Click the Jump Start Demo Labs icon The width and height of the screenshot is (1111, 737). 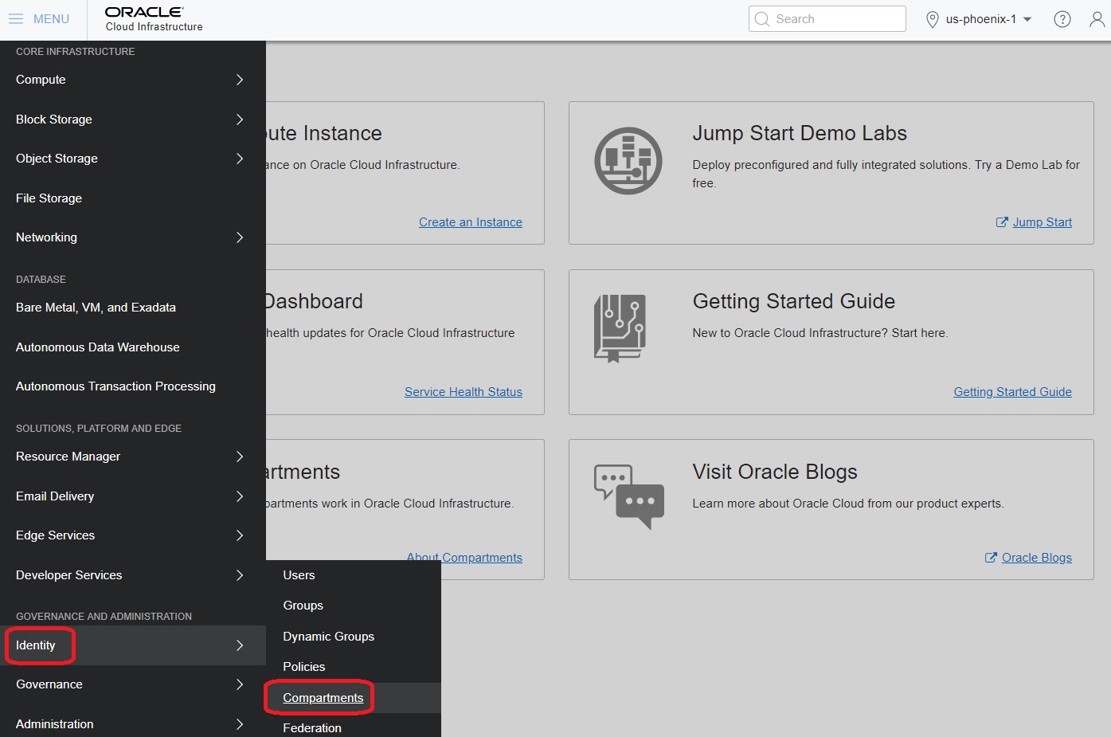click(x=628, y=161)
